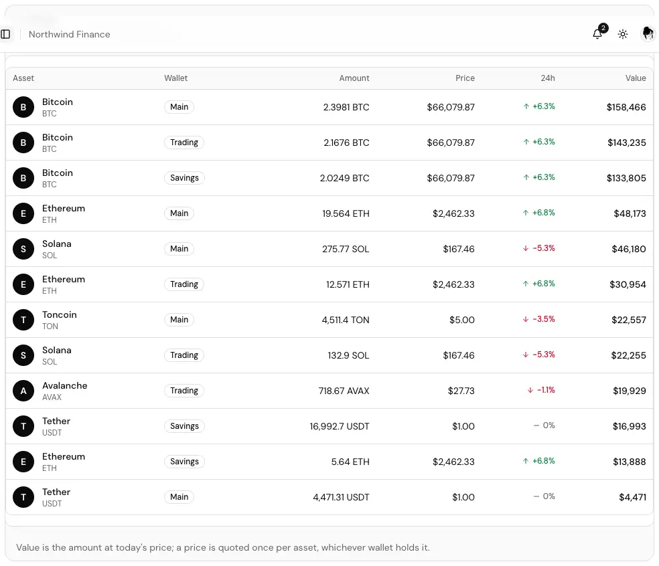The width and height of the screenshot is (659, 566).
Task: Toggle the sidebar panel icon
Action: (5, 34)
